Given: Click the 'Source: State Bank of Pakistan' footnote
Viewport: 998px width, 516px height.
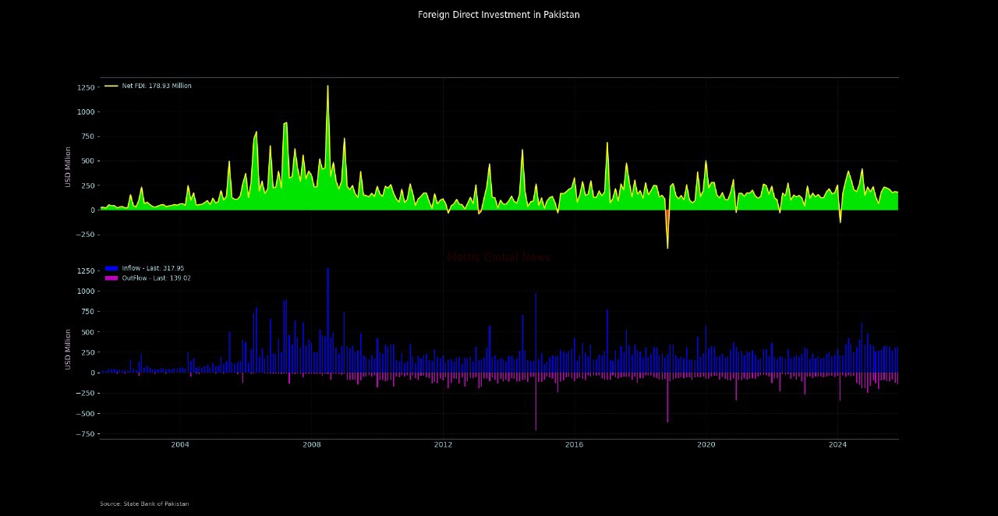Looking at the screenshot, I should pyautogui.click(x=144, y=504).
